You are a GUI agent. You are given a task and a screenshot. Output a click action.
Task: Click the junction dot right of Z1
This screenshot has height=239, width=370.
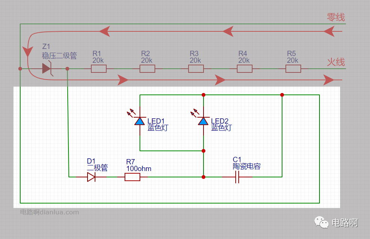coord(67,69)
